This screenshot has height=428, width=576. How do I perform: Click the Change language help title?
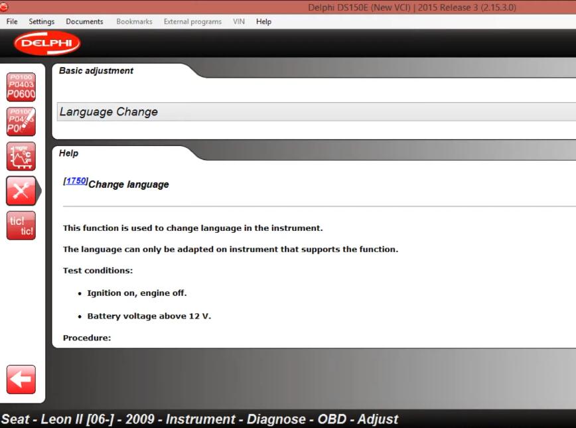coord(129,184)
